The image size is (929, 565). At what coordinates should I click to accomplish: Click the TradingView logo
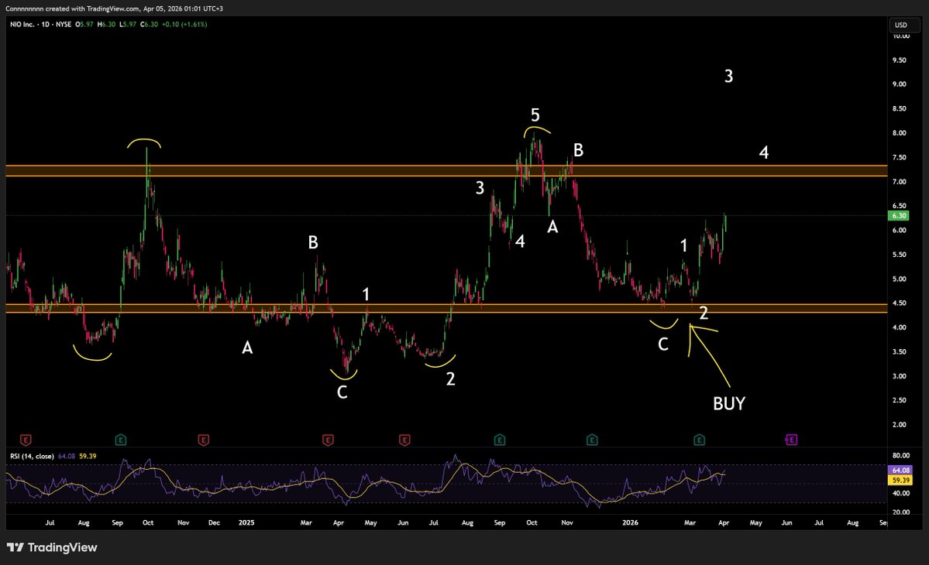tap(52, 547)
